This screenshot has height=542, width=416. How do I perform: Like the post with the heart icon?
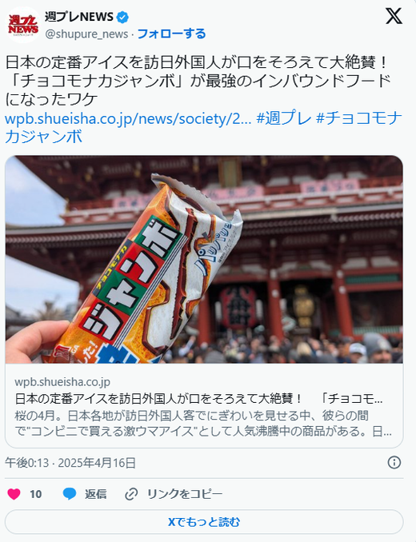tap(14, 493)
